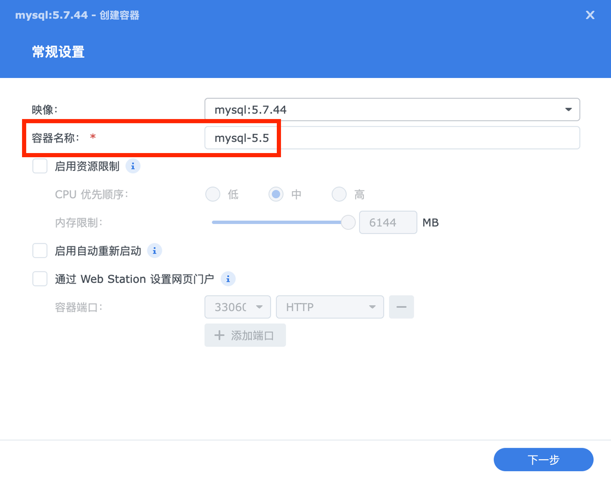Choose 中 CPU priority option
611x477 pixels.
[x=276, y=194]
